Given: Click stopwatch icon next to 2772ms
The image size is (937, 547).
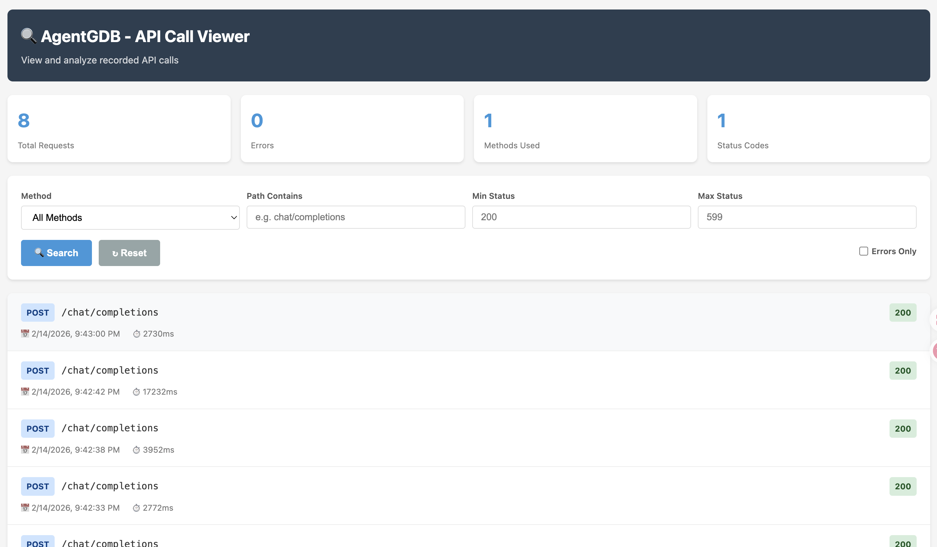Looking at the screenshot, I should click(x=136, y=508).
